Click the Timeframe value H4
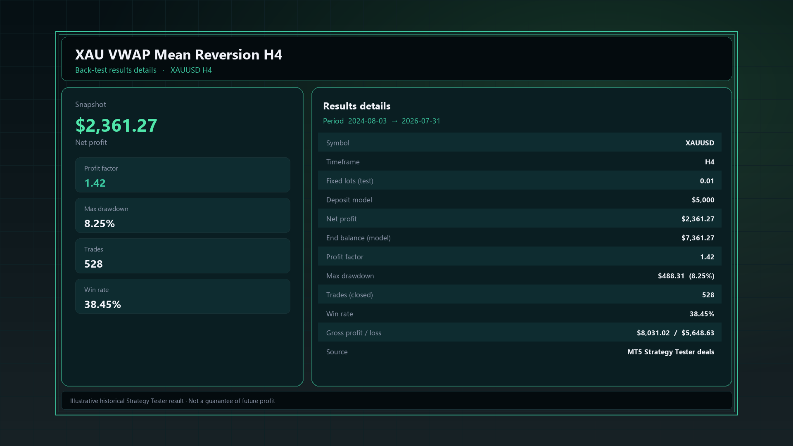The width and height of the screenshot is (793, 446). pyautogui.click(x=710, y=162)
